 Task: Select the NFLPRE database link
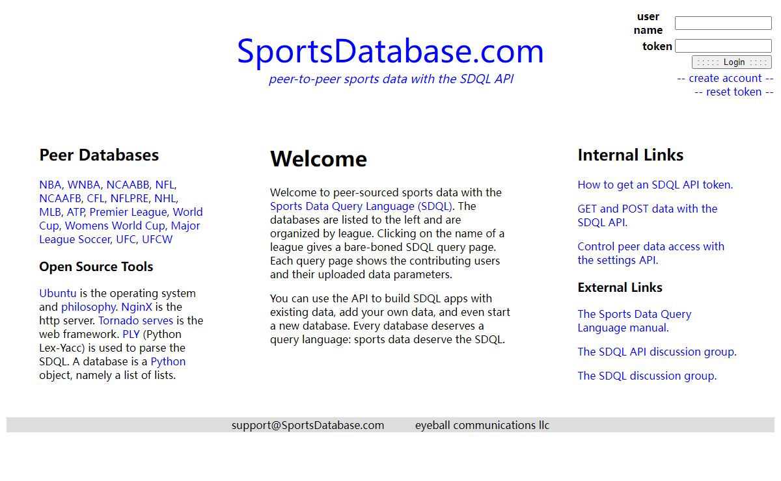click(130, 198)
